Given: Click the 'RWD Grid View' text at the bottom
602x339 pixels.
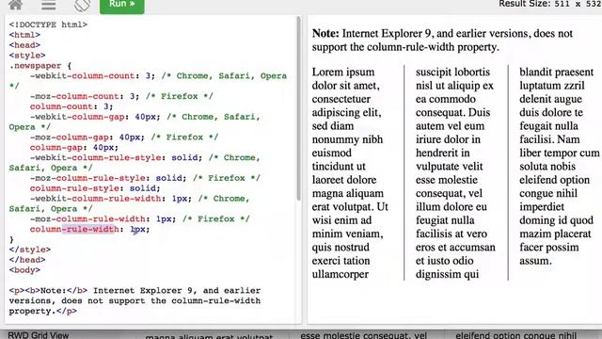Looking at the screenshot, I should click(x=38, y=335).
